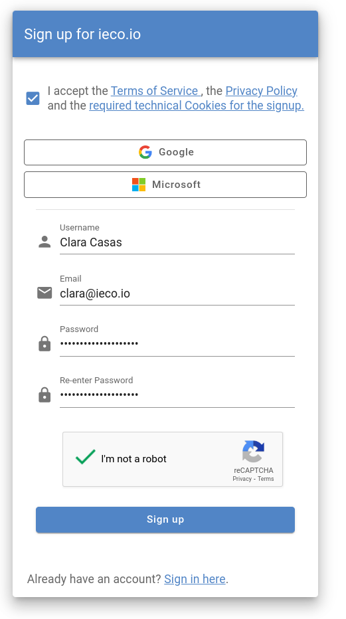The height and width of the screenshot is (619, 346).
Task: Click the blue Sign up button
Action: (x=165, y=519)
